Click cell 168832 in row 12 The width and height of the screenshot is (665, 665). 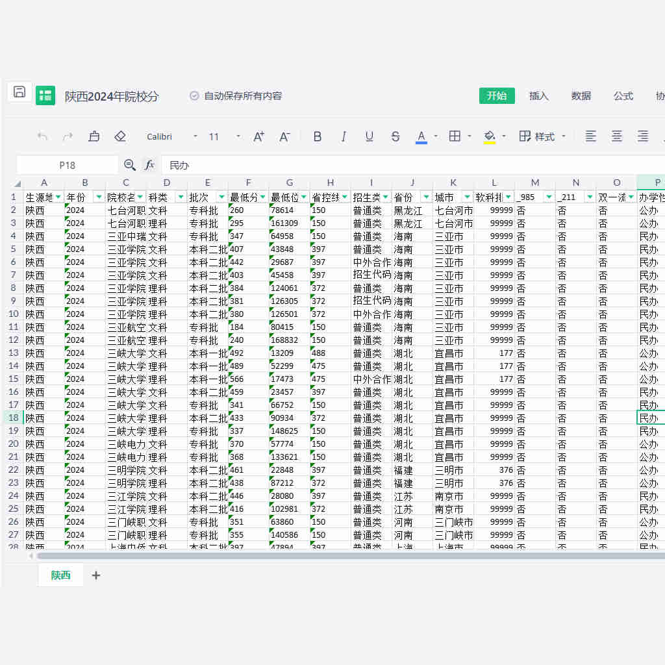[x=290, y=340]
